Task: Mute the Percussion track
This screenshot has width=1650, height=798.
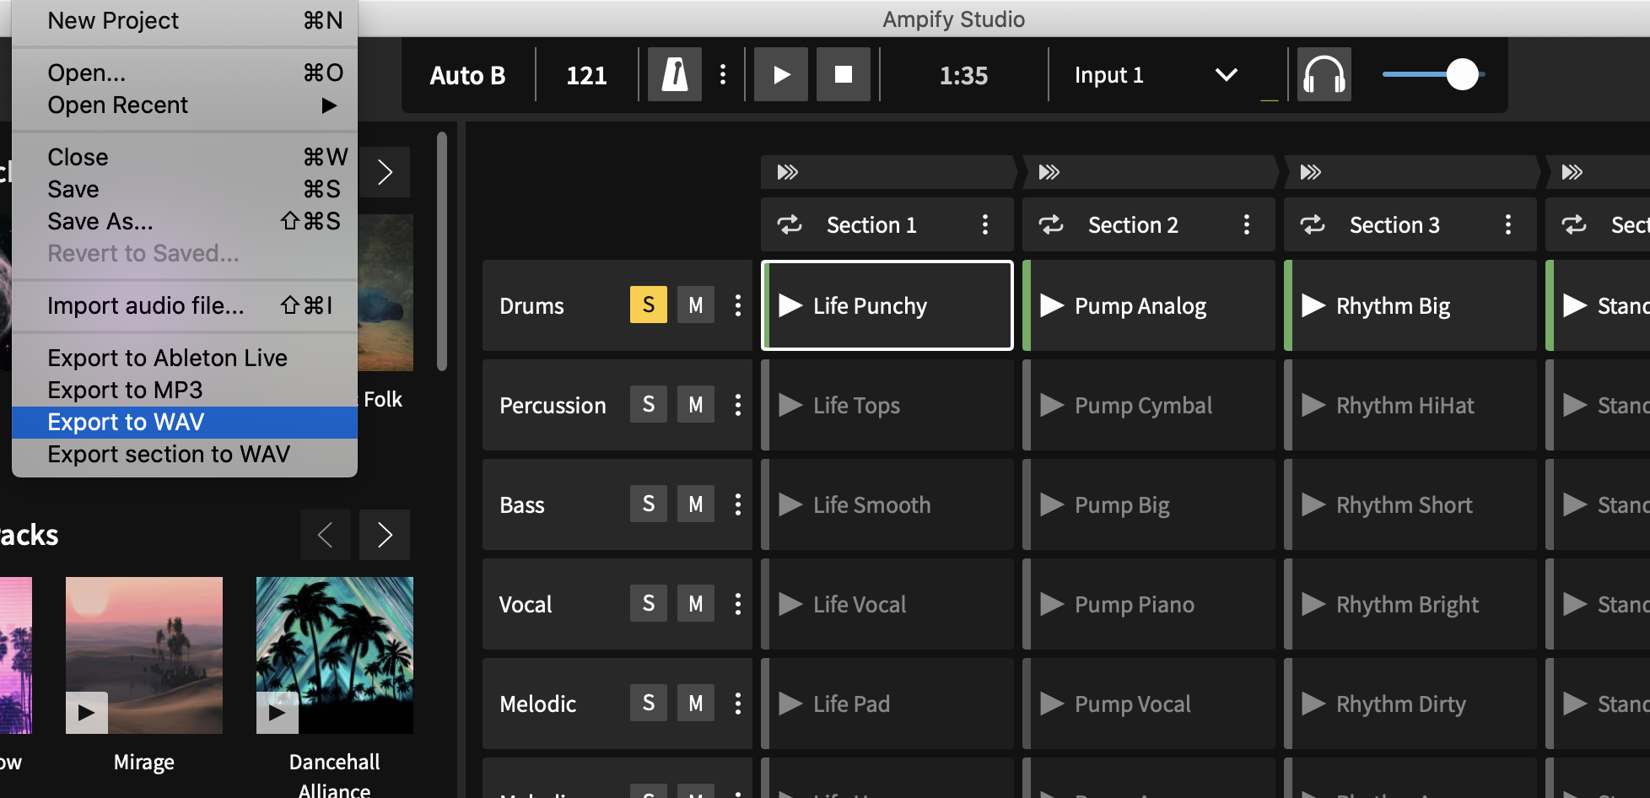Action: (696, 404)
